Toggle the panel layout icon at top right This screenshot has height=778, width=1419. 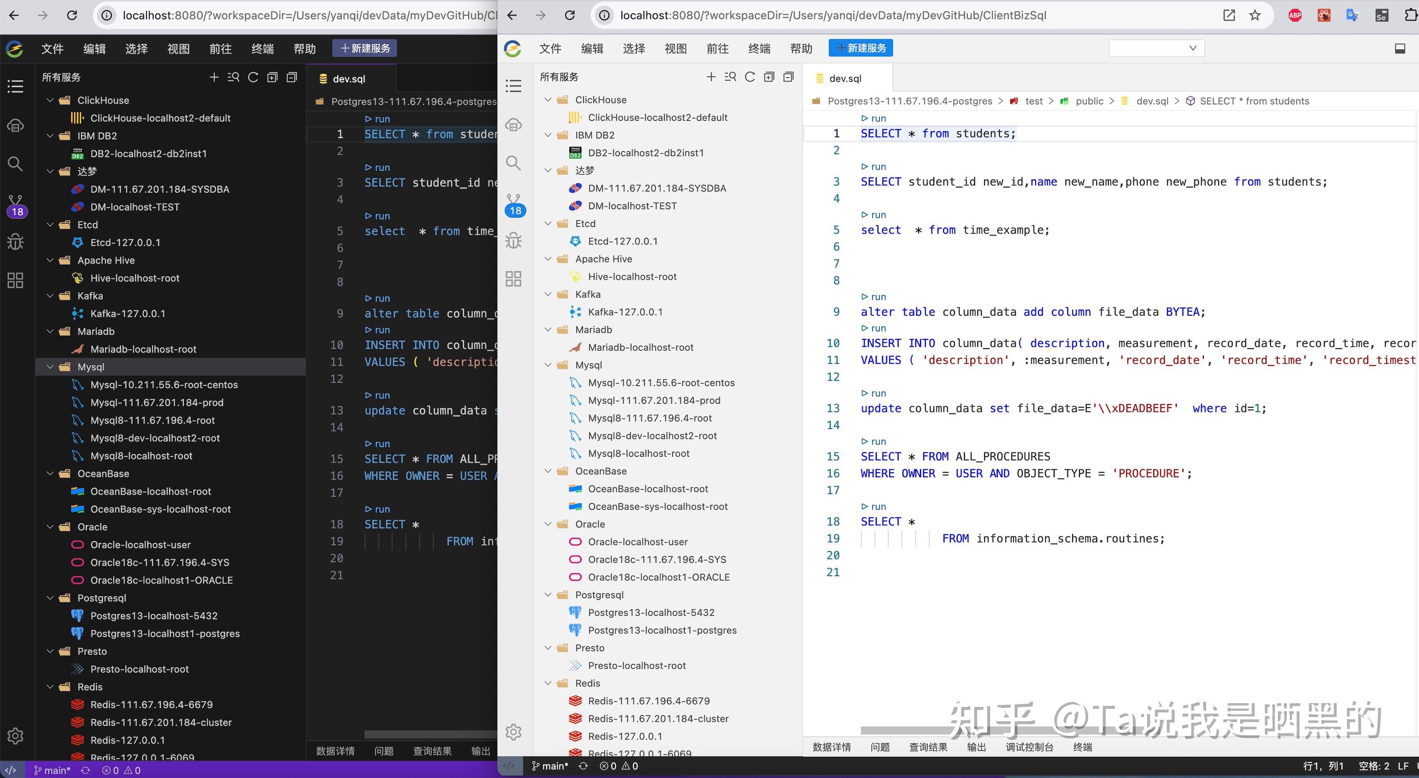point(1400,48)
